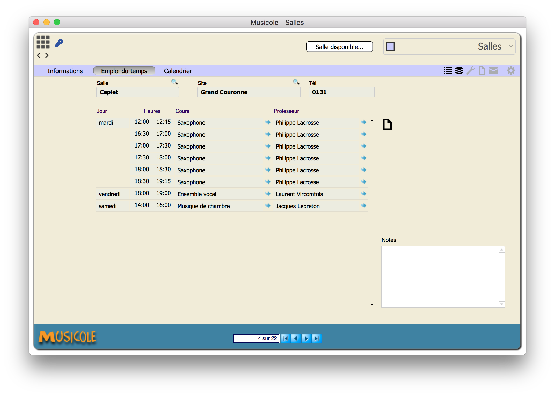Image resolution: width=555 pixels, height=396 pixels.
Task: Click the 12:45 end time cell
Action: (x=164, y=122)
